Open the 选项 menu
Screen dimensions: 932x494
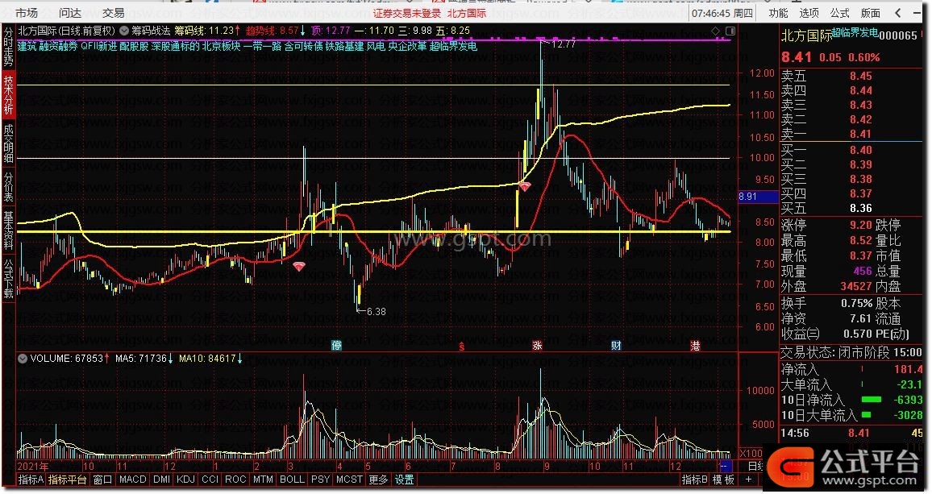(x=809, y=12)
